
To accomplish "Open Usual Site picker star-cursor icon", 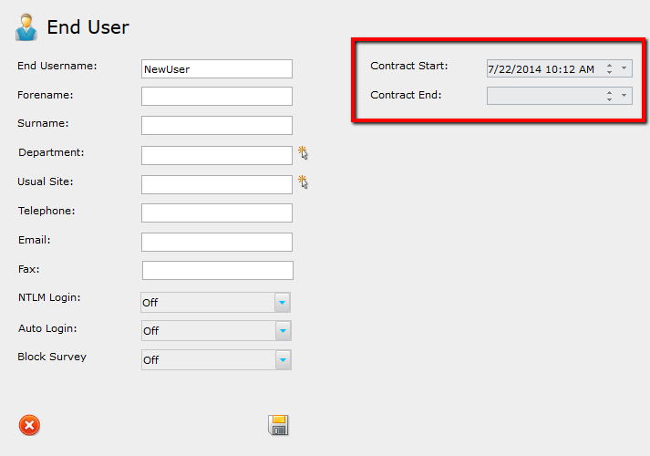I will tap(303, 182).
